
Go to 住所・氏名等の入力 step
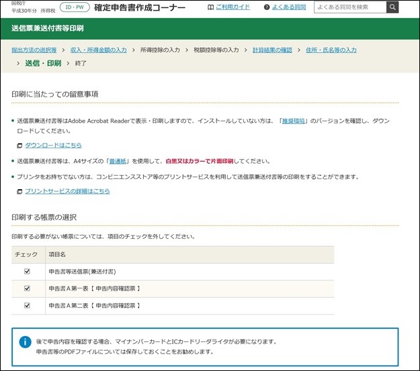pyautogui.click(x=331, y=50)
